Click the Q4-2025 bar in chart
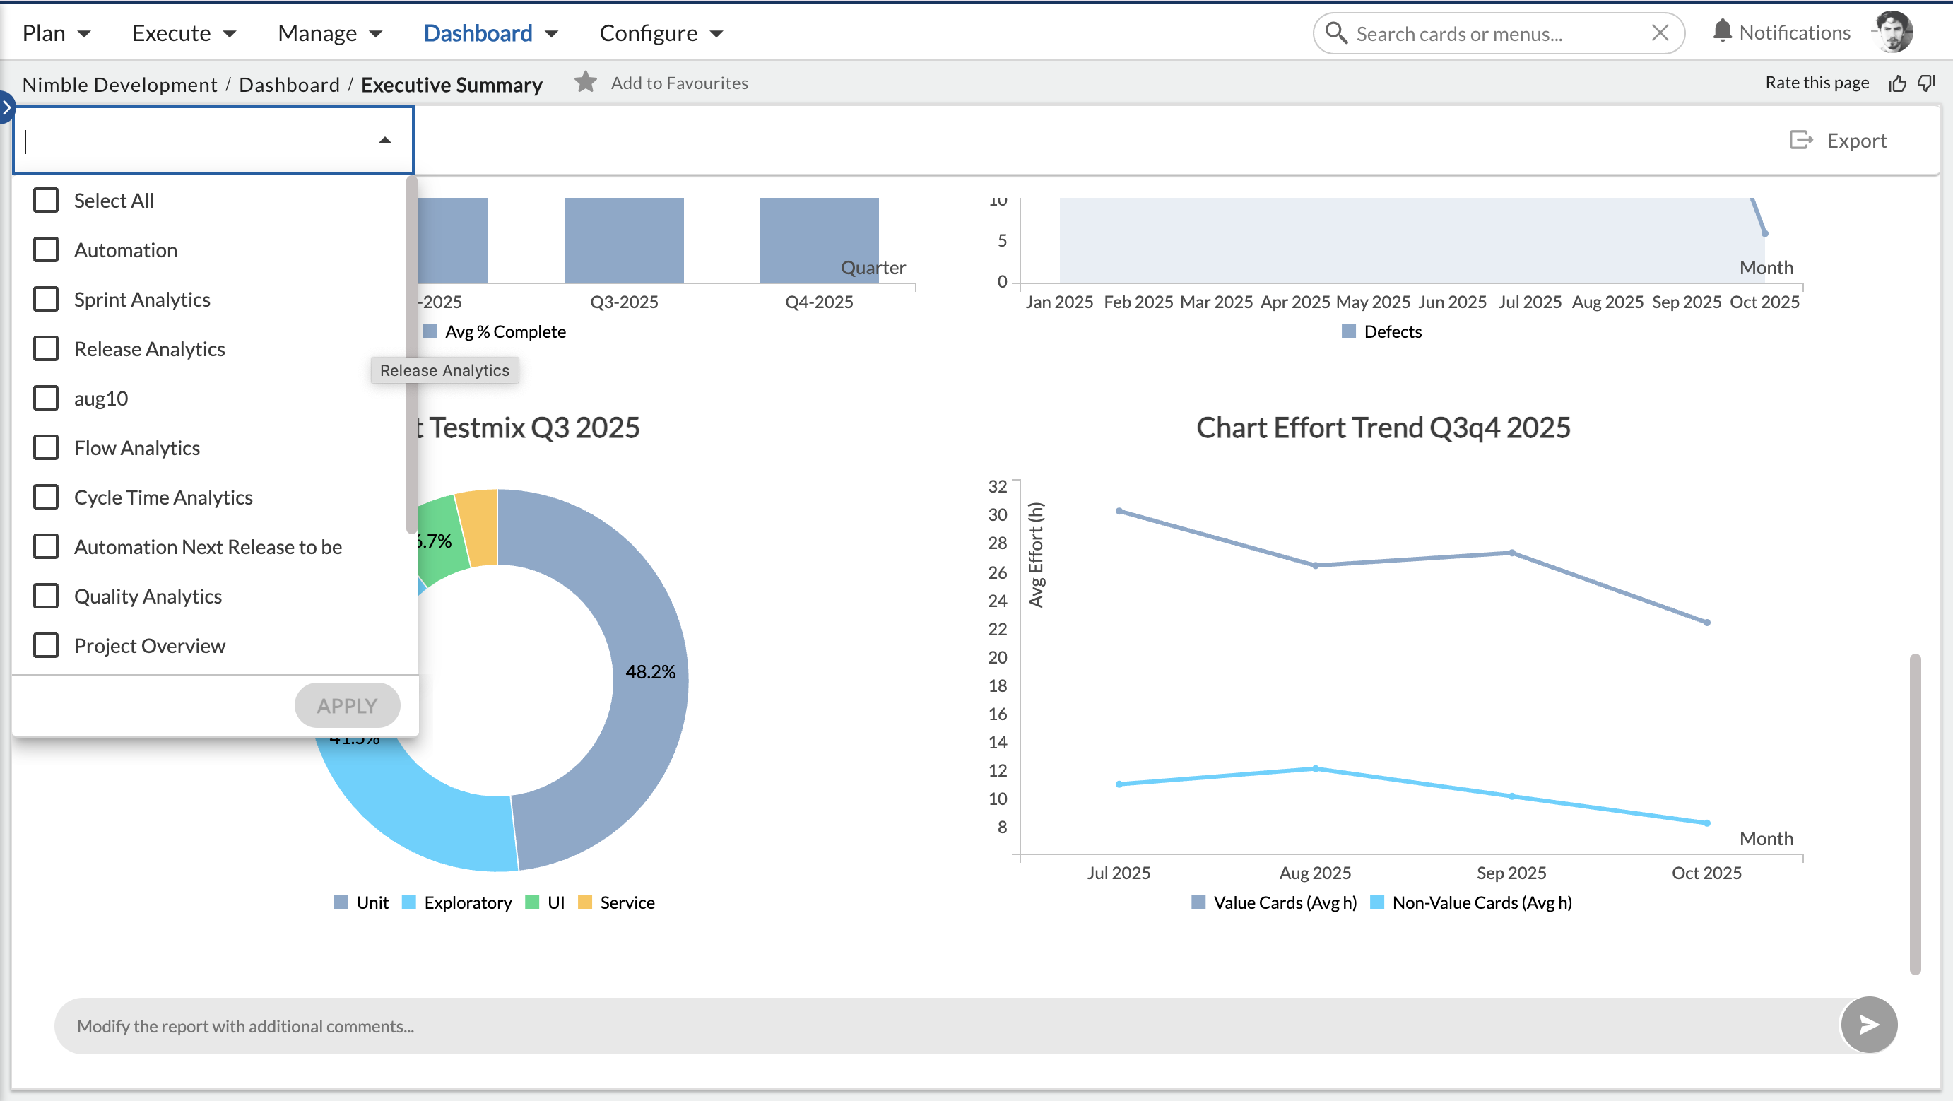The image size is (1953, 1101). coord(820,240)
